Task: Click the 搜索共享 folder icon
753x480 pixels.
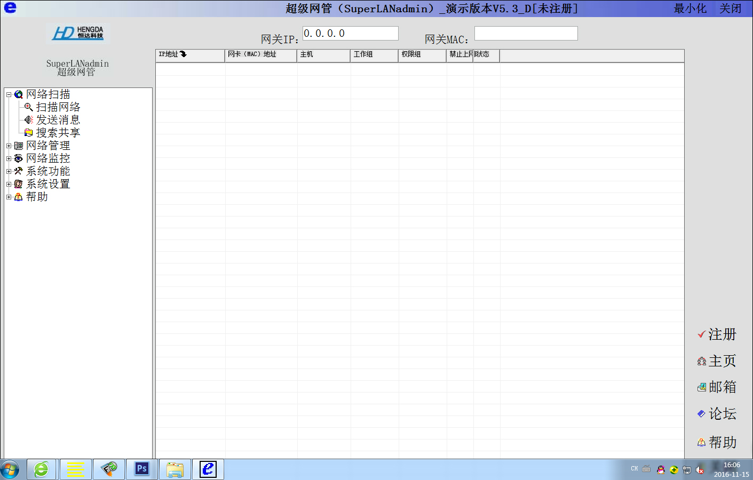Action: coord(29,133)
